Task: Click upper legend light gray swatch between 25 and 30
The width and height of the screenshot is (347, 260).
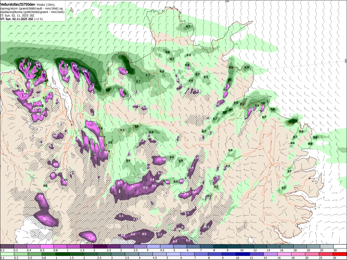Action: click(x=327, y=246)
